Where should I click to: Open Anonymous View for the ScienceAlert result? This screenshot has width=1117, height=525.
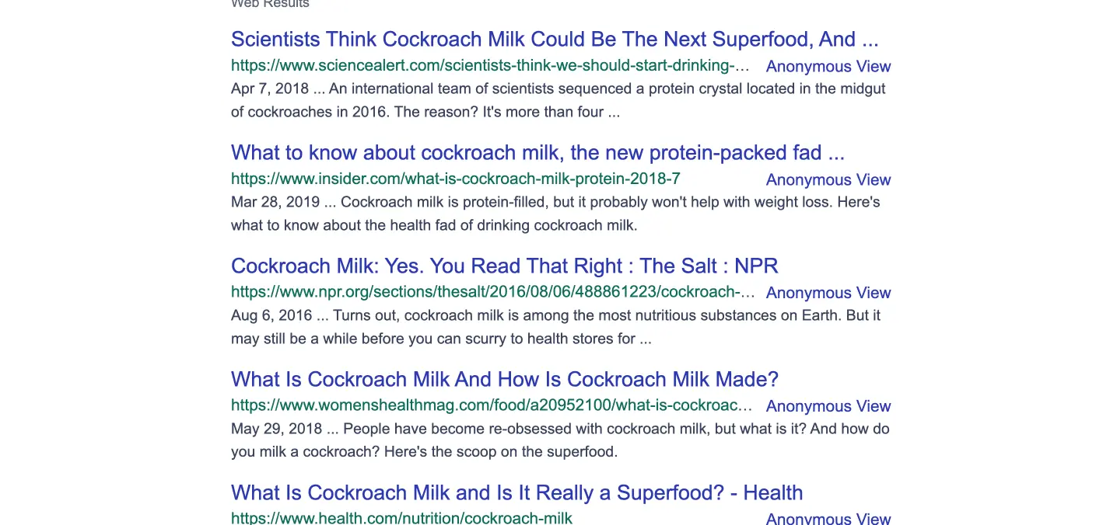pos(828,67)
